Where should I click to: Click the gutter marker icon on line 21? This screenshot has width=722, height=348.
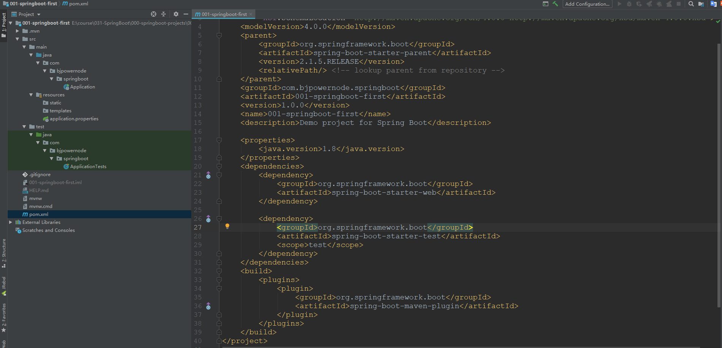[208, 175]
